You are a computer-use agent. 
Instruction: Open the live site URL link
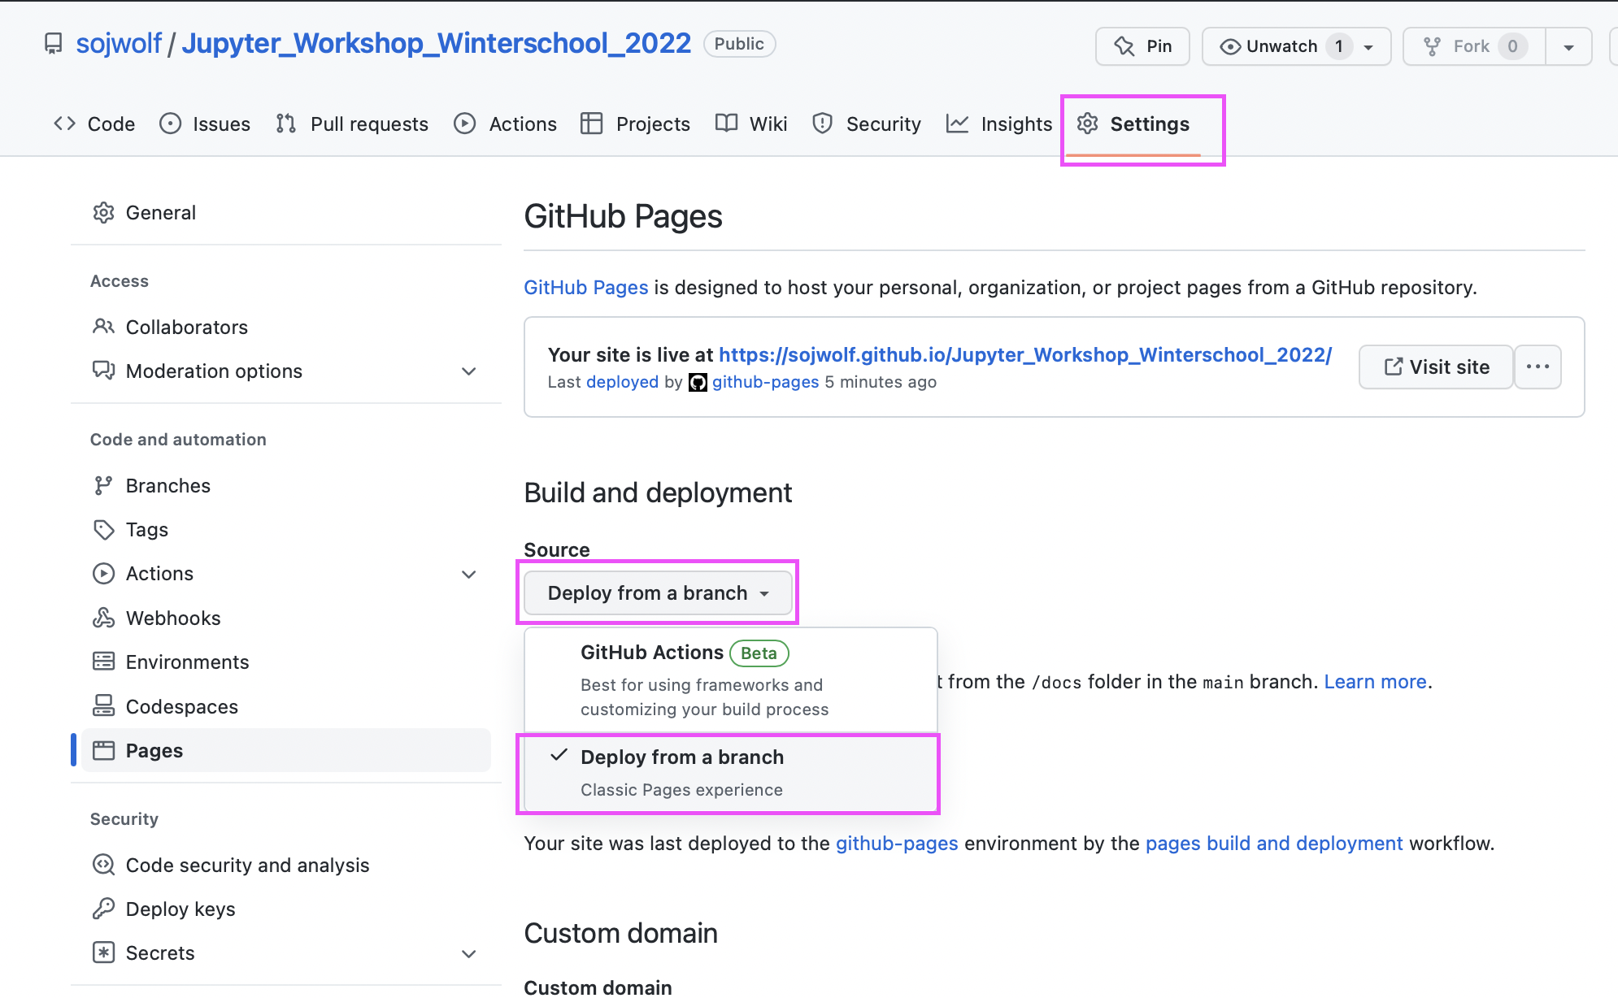(1025, 355)
